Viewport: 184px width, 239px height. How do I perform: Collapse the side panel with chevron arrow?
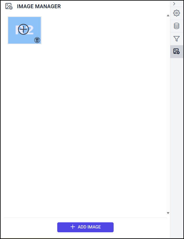point(174,4)
